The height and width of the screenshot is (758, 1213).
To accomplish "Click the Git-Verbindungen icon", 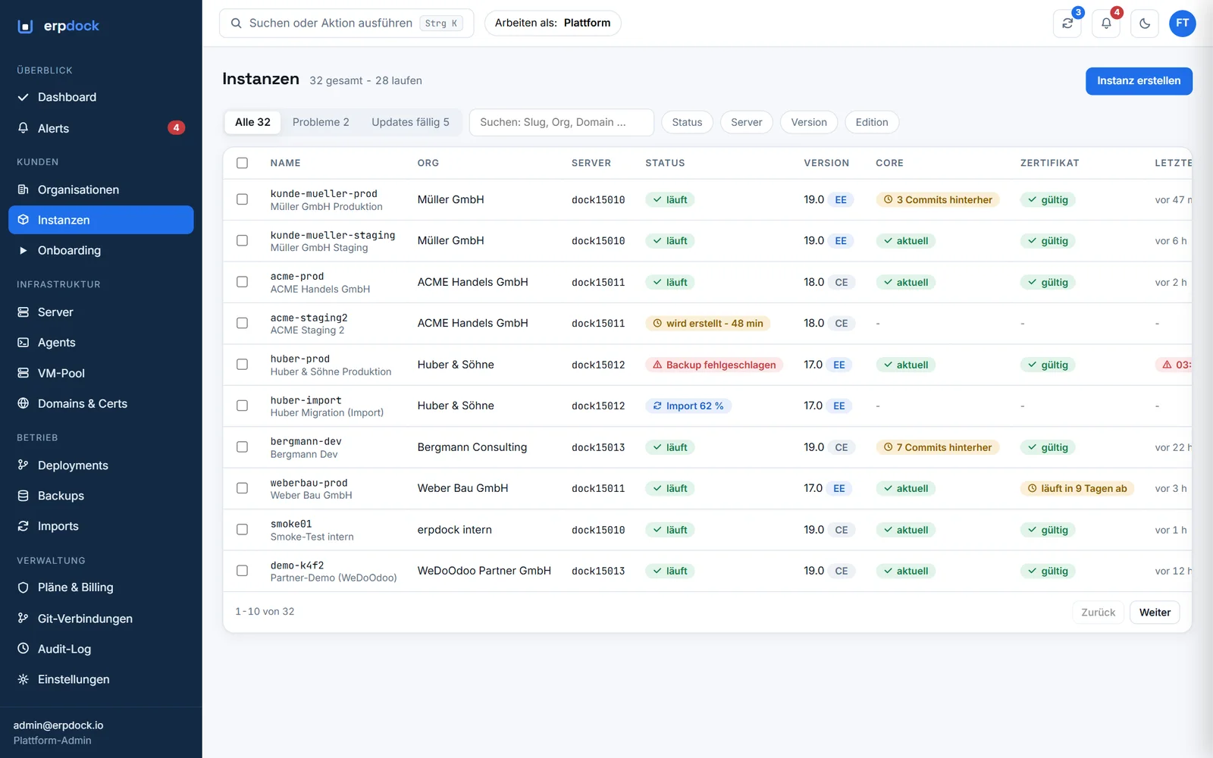I will pos(24,619).
